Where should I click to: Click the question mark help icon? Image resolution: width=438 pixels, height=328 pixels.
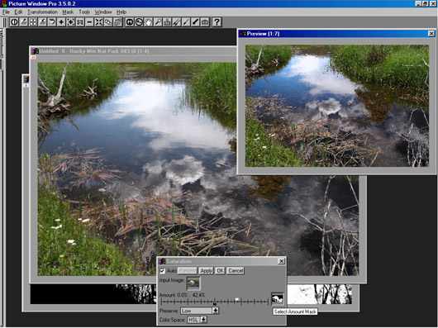pos(217,22)
